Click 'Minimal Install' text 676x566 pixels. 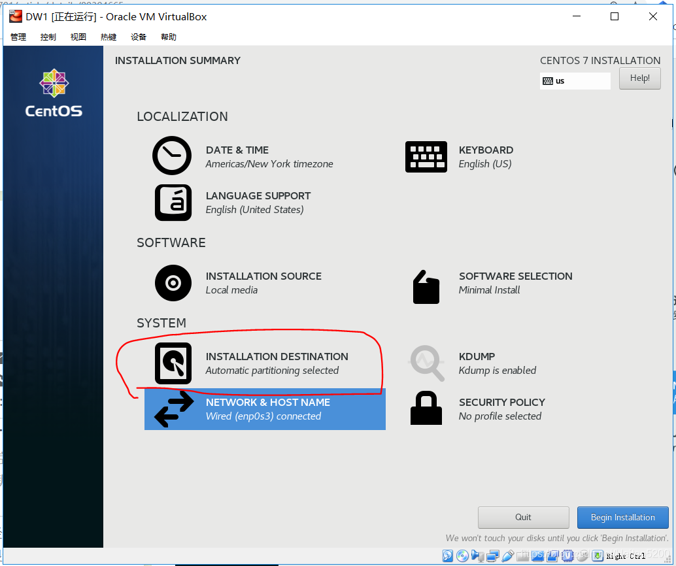click(x=489, y=290)
